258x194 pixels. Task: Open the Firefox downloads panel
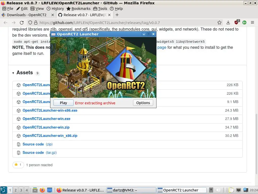click(x=228, y=22)
